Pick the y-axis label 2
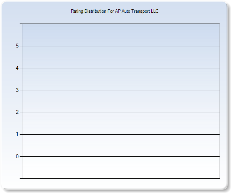The image size is (231, 193). (x=17, y=112)
